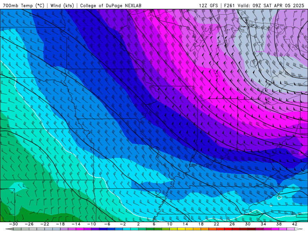Click the "12Z GFS" model run label
The height and width of the screenshot is (231, 308).
point(208,5)
